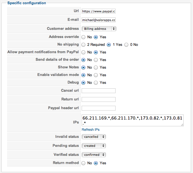Open the Verified status dropdown

click(x=94, y=155)
